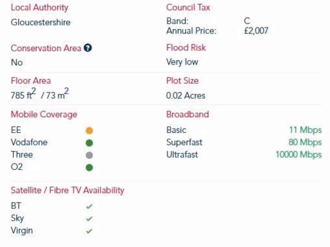Click the Conservation Area help question-mark icon
This screenshot has height=247, width=330.
(88, 48)
